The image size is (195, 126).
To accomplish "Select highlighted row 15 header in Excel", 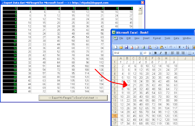I will tap(115, 116).
